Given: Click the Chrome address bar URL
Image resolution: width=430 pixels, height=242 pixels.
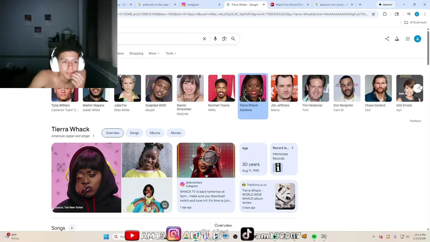Looking at the screenshot, I should click(x=243, y=14).
